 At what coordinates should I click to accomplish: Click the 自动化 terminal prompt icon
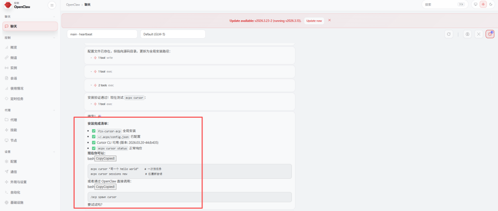coord(6,192)
